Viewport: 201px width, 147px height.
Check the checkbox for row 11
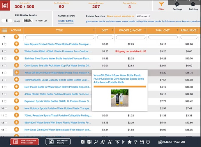coord(6,116)
